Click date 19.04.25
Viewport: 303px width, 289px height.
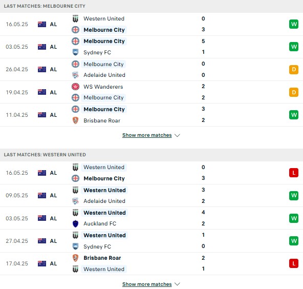tap(17, 92)
